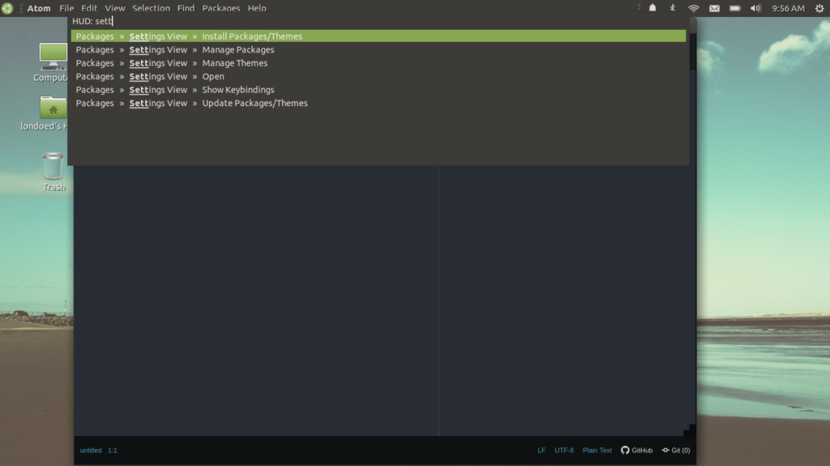Choose Manage Packages HUD result
This screenshot has height=466, width=830.
379,49
